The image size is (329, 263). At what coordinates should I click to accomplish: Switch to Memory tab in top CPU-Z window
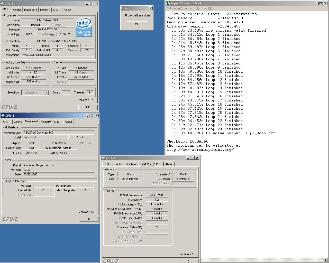coord(45,10)
